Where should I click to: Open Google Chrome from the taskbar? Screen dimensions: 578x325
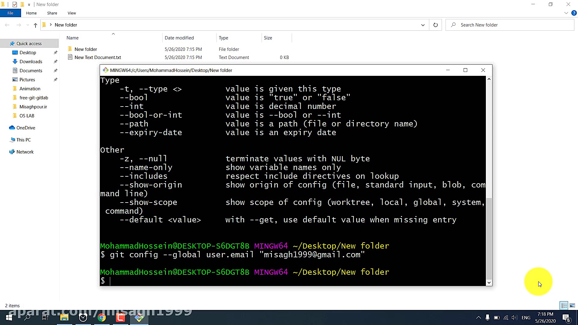coord(101,317)
